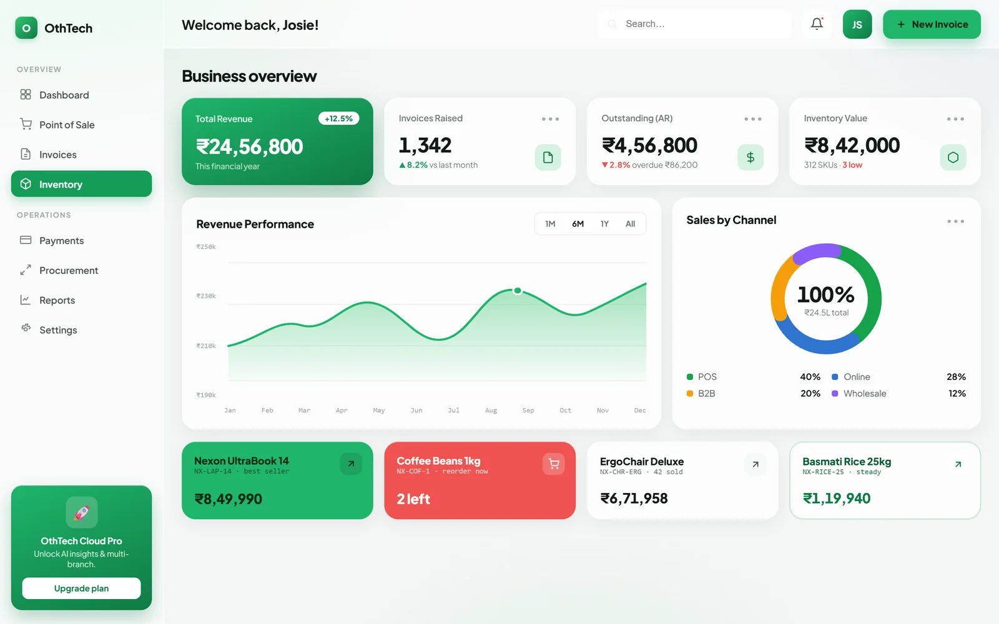This screenshot has width=999, height=624.
Task: Click the Sales by Channel donut chart
Action: (826, 299)
